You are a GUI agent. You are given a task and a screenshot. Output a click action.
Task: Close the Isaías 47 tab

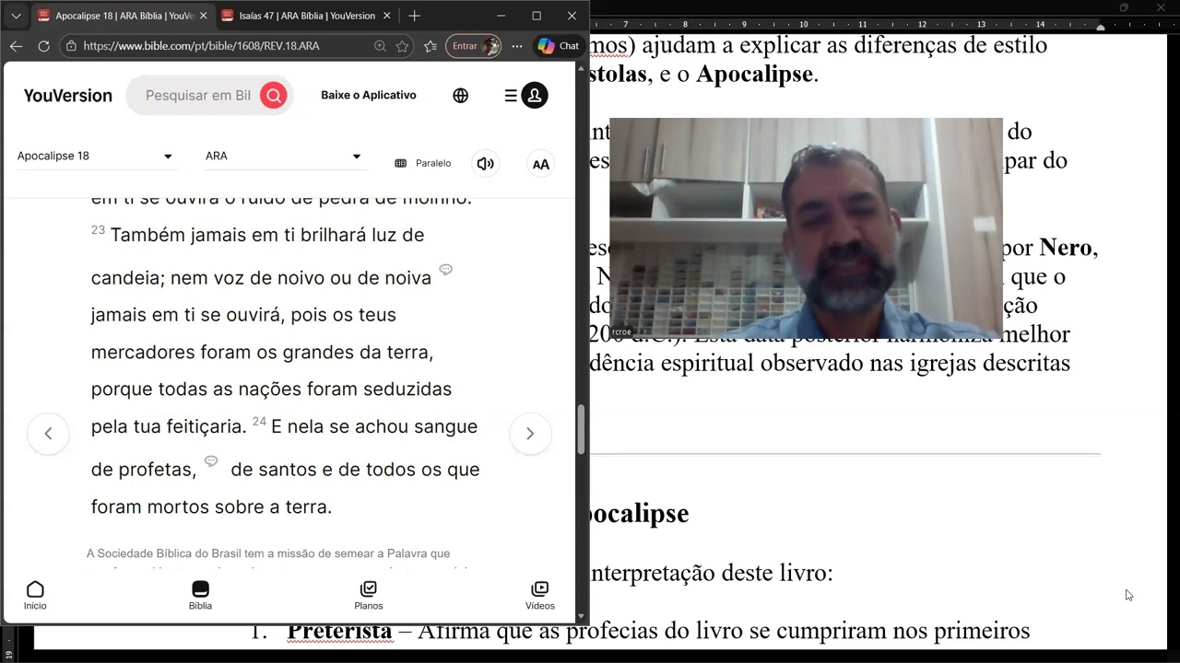[x=387, y=16]
